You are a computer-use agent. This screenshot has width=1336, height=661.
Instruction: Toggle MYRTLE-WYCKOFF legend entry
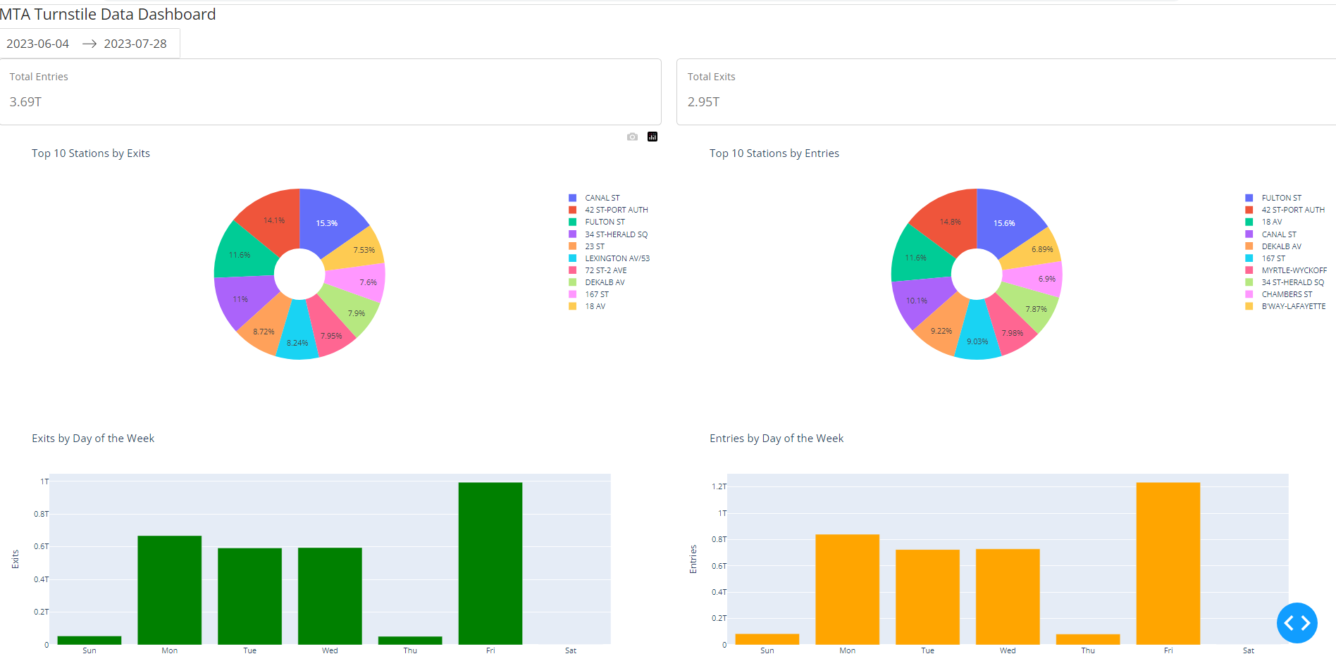click(x=1287, y=270)
